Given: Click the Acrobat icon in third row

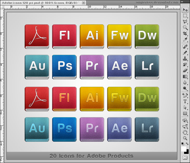Looking at the screenshot, I should [37, 99].
